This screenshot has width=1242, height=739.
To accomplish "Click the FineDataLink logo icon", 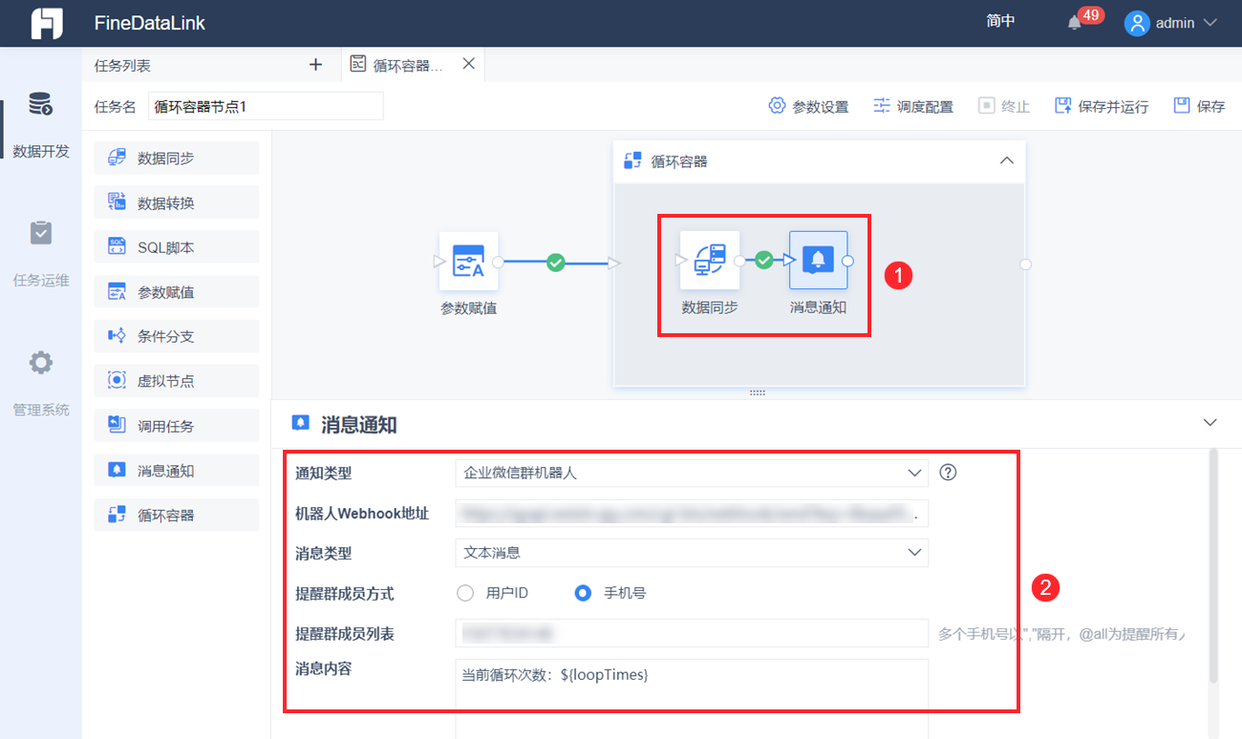I will point(46,23).
